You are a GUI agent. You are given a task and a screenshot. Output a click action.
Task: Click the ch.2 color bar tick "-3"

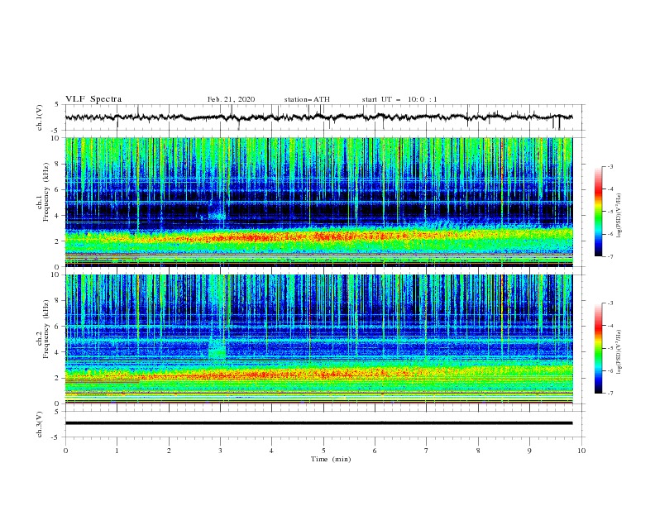tap(610, 303)
